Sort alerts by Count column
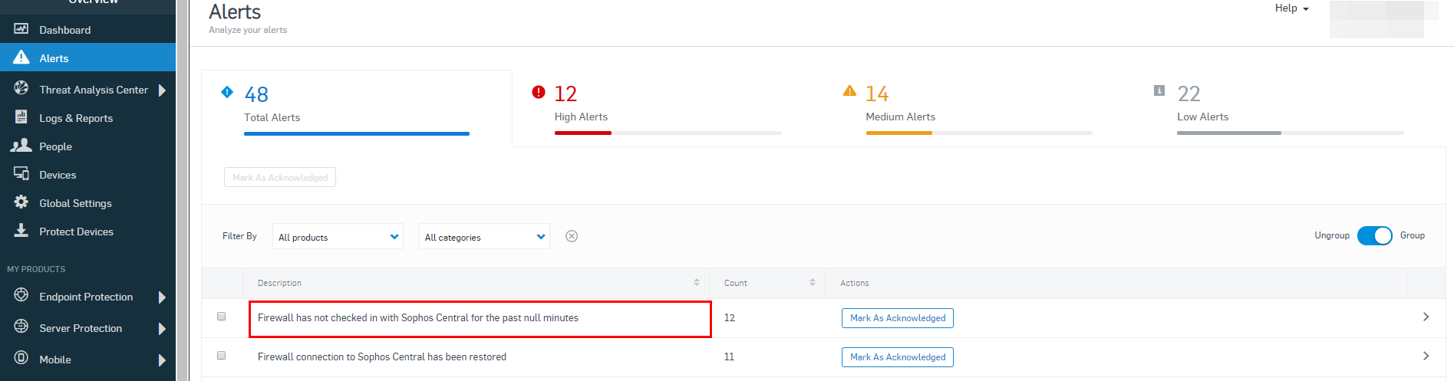The height and width of the screenshot is (381, 1454). tap(812, 283)
